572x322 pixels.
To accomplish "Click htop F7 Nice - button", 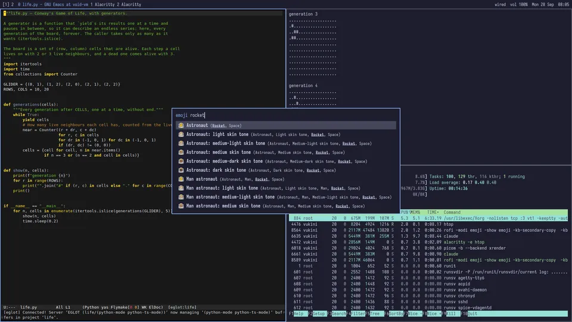I will [412, 314].
